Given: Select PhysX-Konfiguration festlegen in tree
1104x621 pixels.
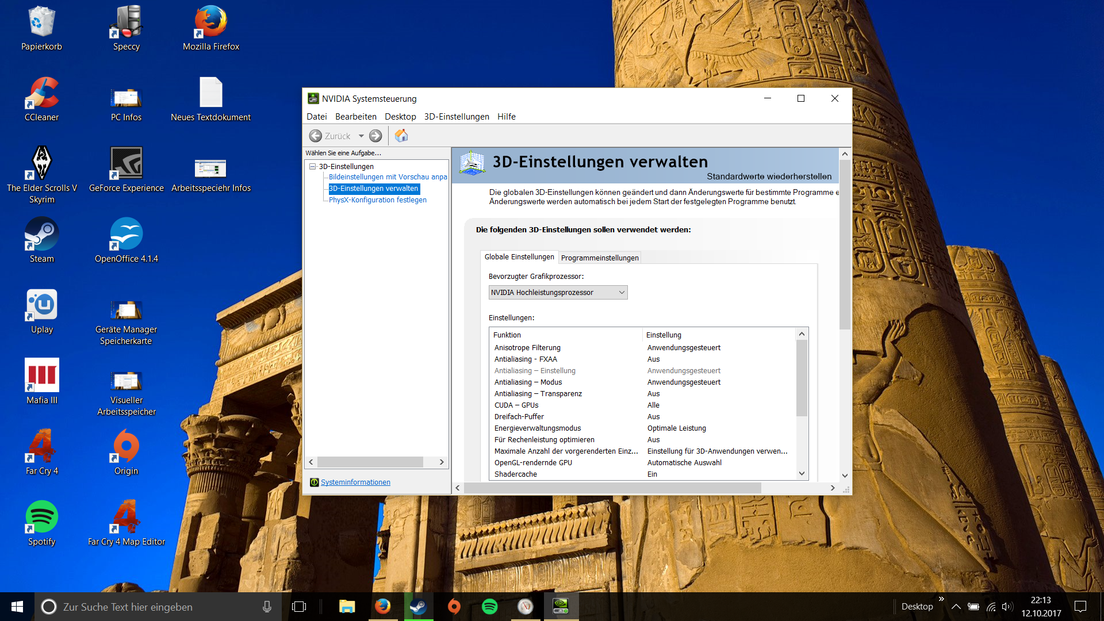Looking at the screenshot, I should (377, 200).
